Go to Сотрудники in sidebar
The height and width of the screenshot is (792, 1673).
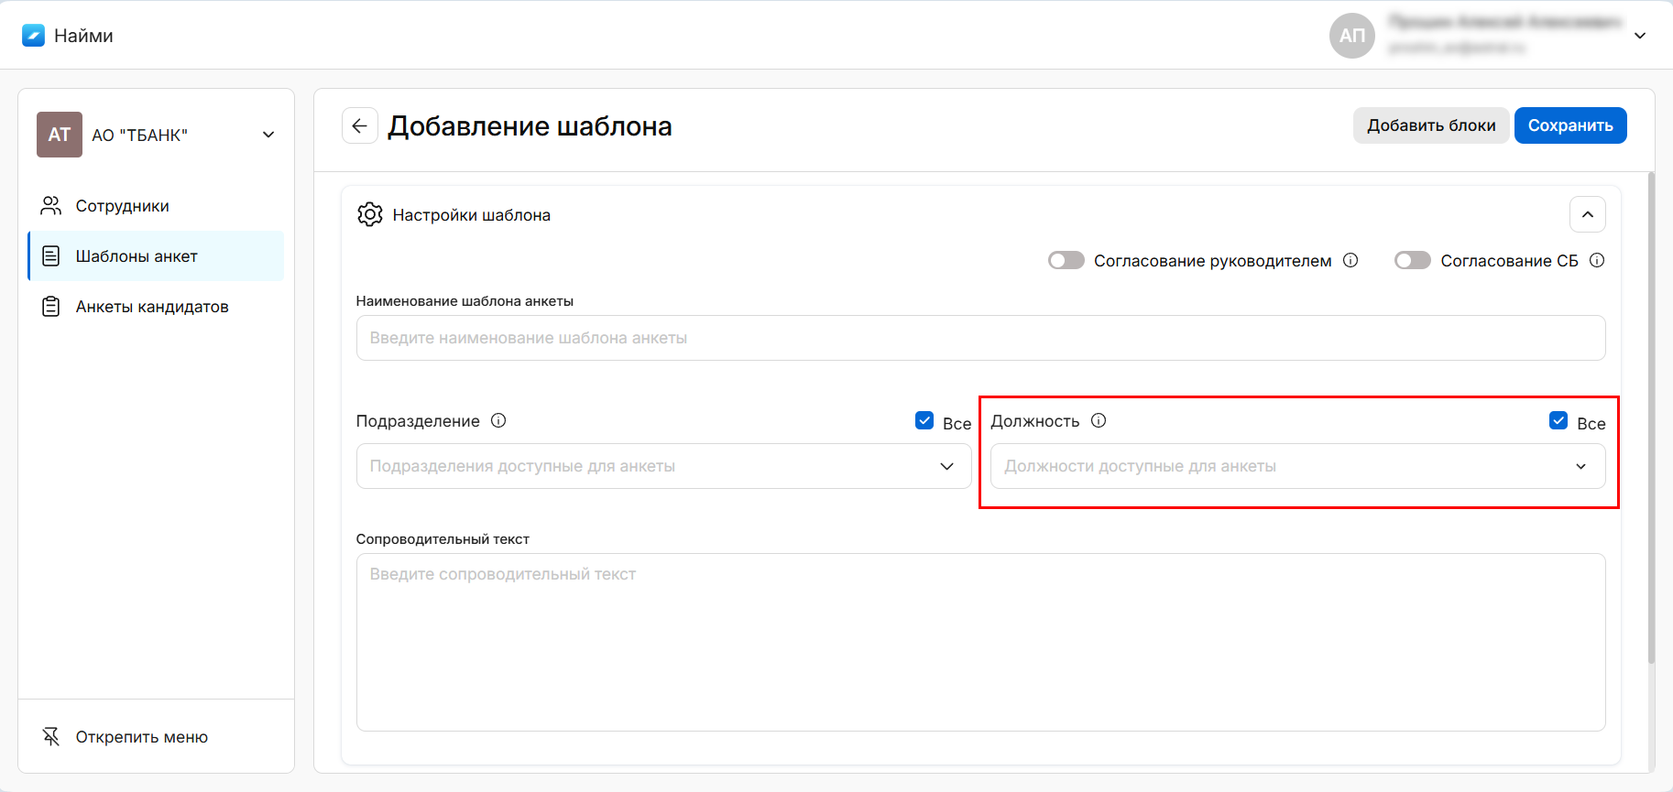122,206
